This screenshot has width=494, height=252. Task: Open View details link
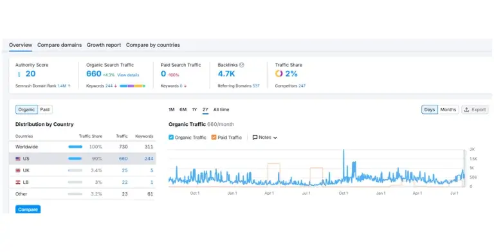(x=128, y=75)
